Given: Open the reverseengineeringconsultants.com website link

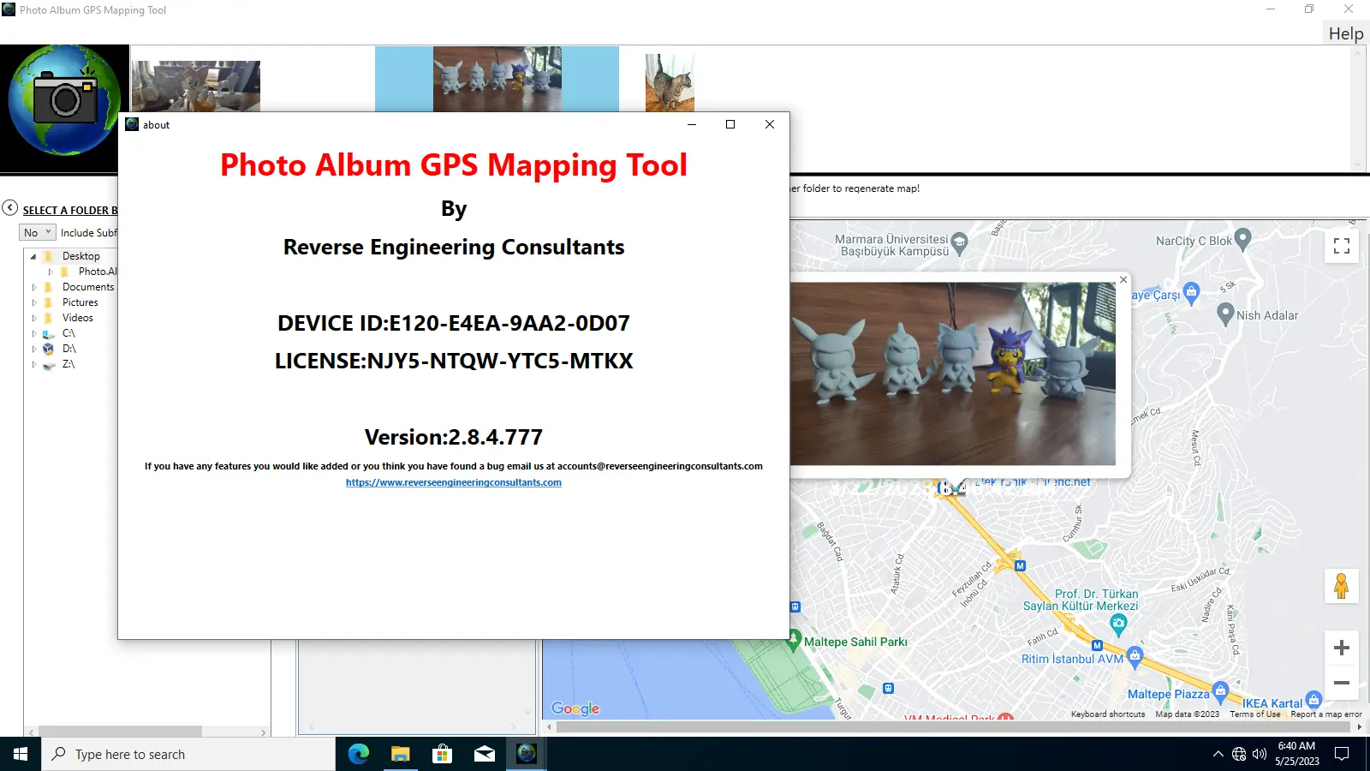Looking at the screenshot, I should (454, 482).
